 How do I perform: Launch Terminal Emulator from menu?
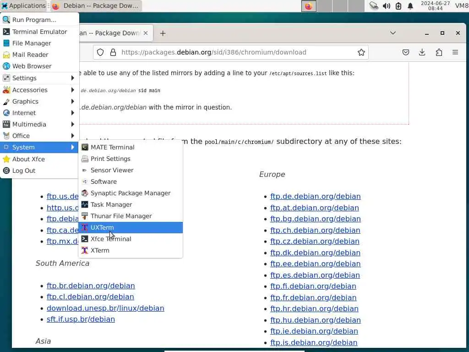pyautogui.click(x=39, y=32)
